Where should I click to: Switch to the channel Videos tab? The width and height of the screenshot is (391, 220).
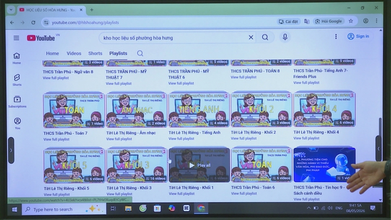point(74,53)
